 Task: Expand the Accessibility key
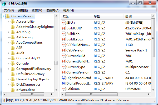tap(8, 22)
